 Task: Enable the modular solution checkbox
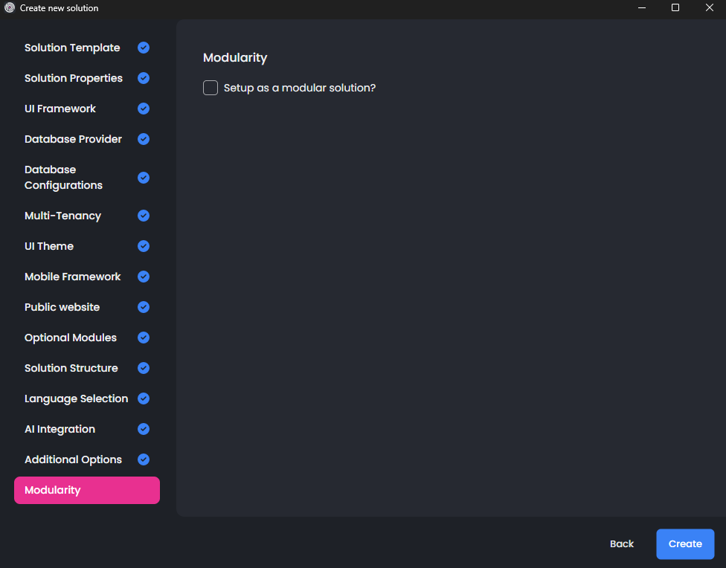click(211, 88)
